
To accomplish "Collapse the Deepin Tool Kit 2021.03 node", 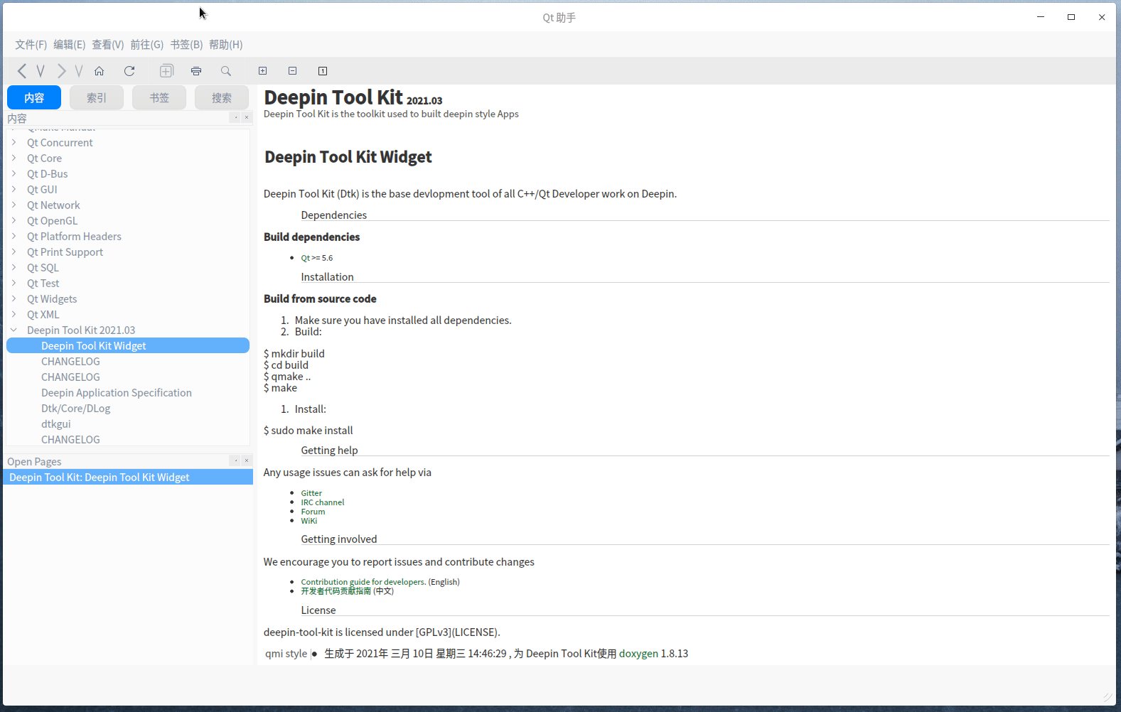I will tap(14, 330).
